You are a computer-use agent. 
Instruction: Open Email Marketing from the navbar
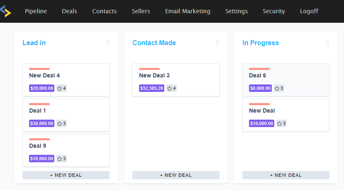(188, 11)
